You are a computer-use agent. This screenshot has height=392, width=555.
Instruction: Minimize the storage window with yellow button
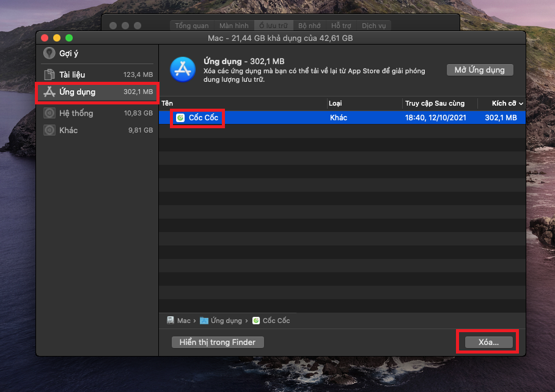point(57,38)
